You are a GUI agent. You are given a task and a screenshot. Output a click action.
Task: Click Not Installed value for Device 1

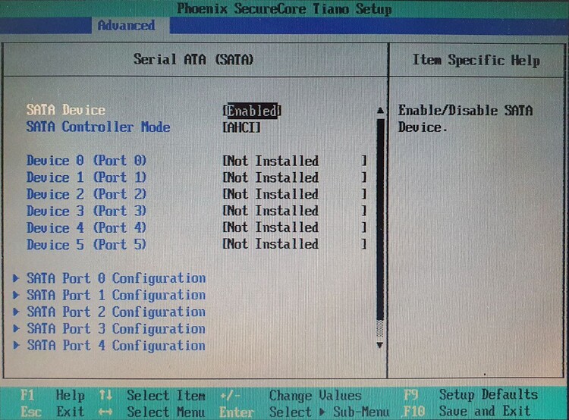pos(294,177)
